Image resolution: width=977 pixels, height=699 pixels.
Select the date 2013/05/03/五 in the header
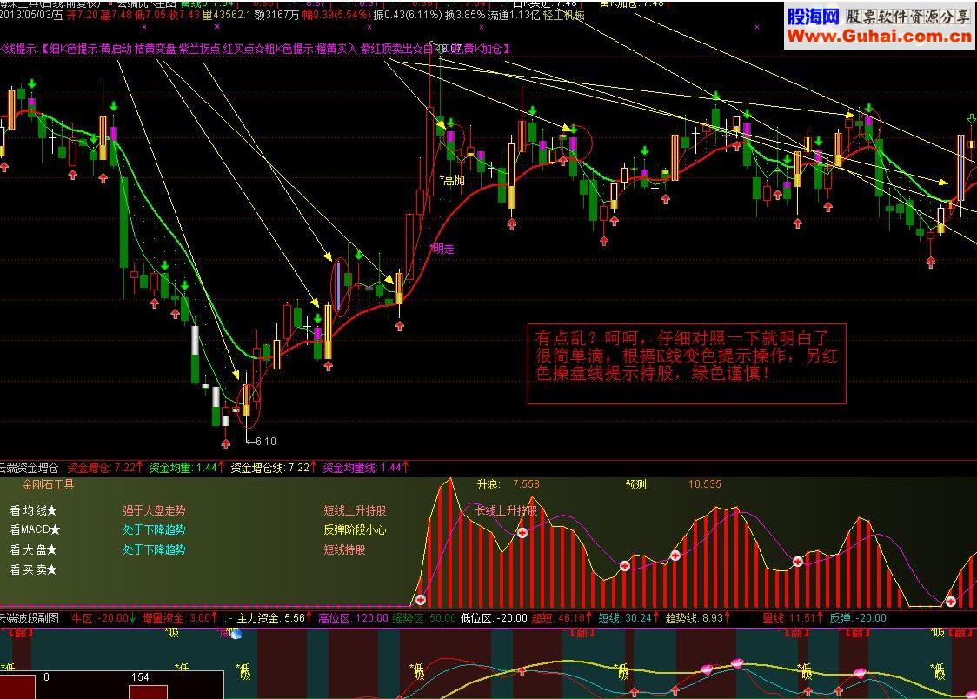[32, 14]
